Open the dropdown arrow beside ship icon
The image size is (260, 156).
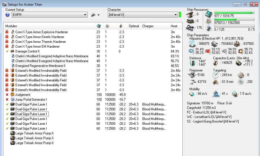click(x=99, y=15)
